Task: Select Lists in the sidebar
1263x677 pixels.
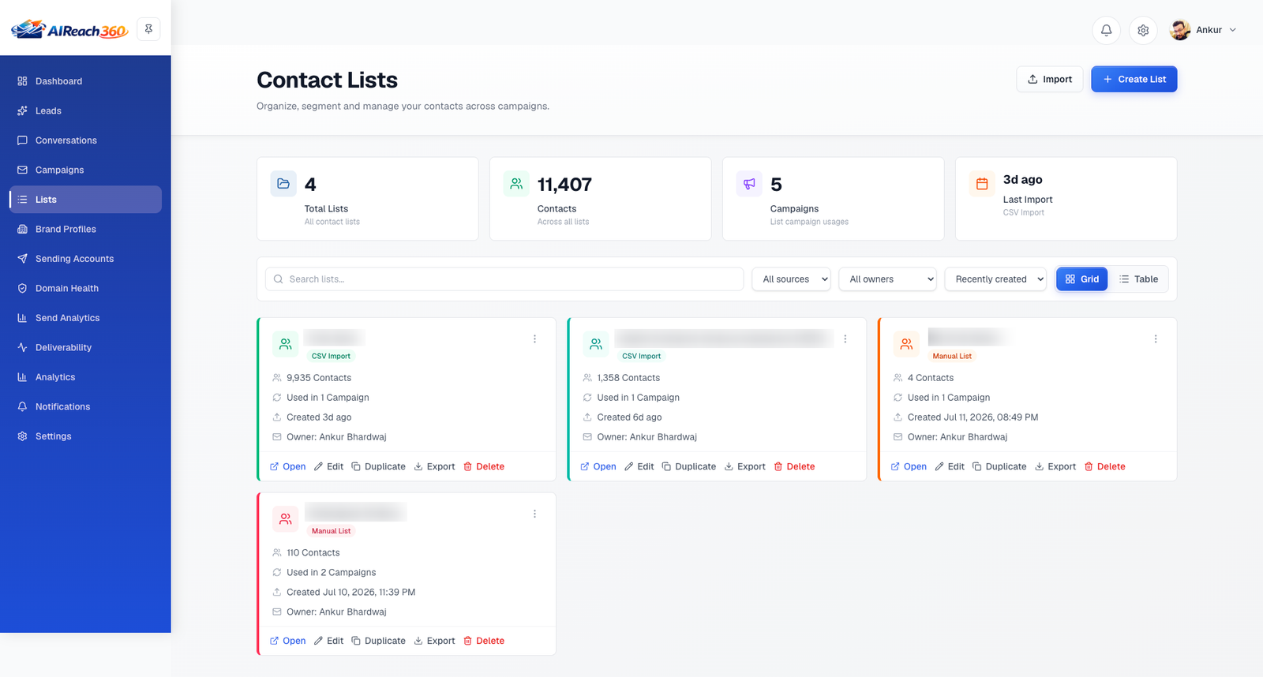Action: [x=85, y=200]
